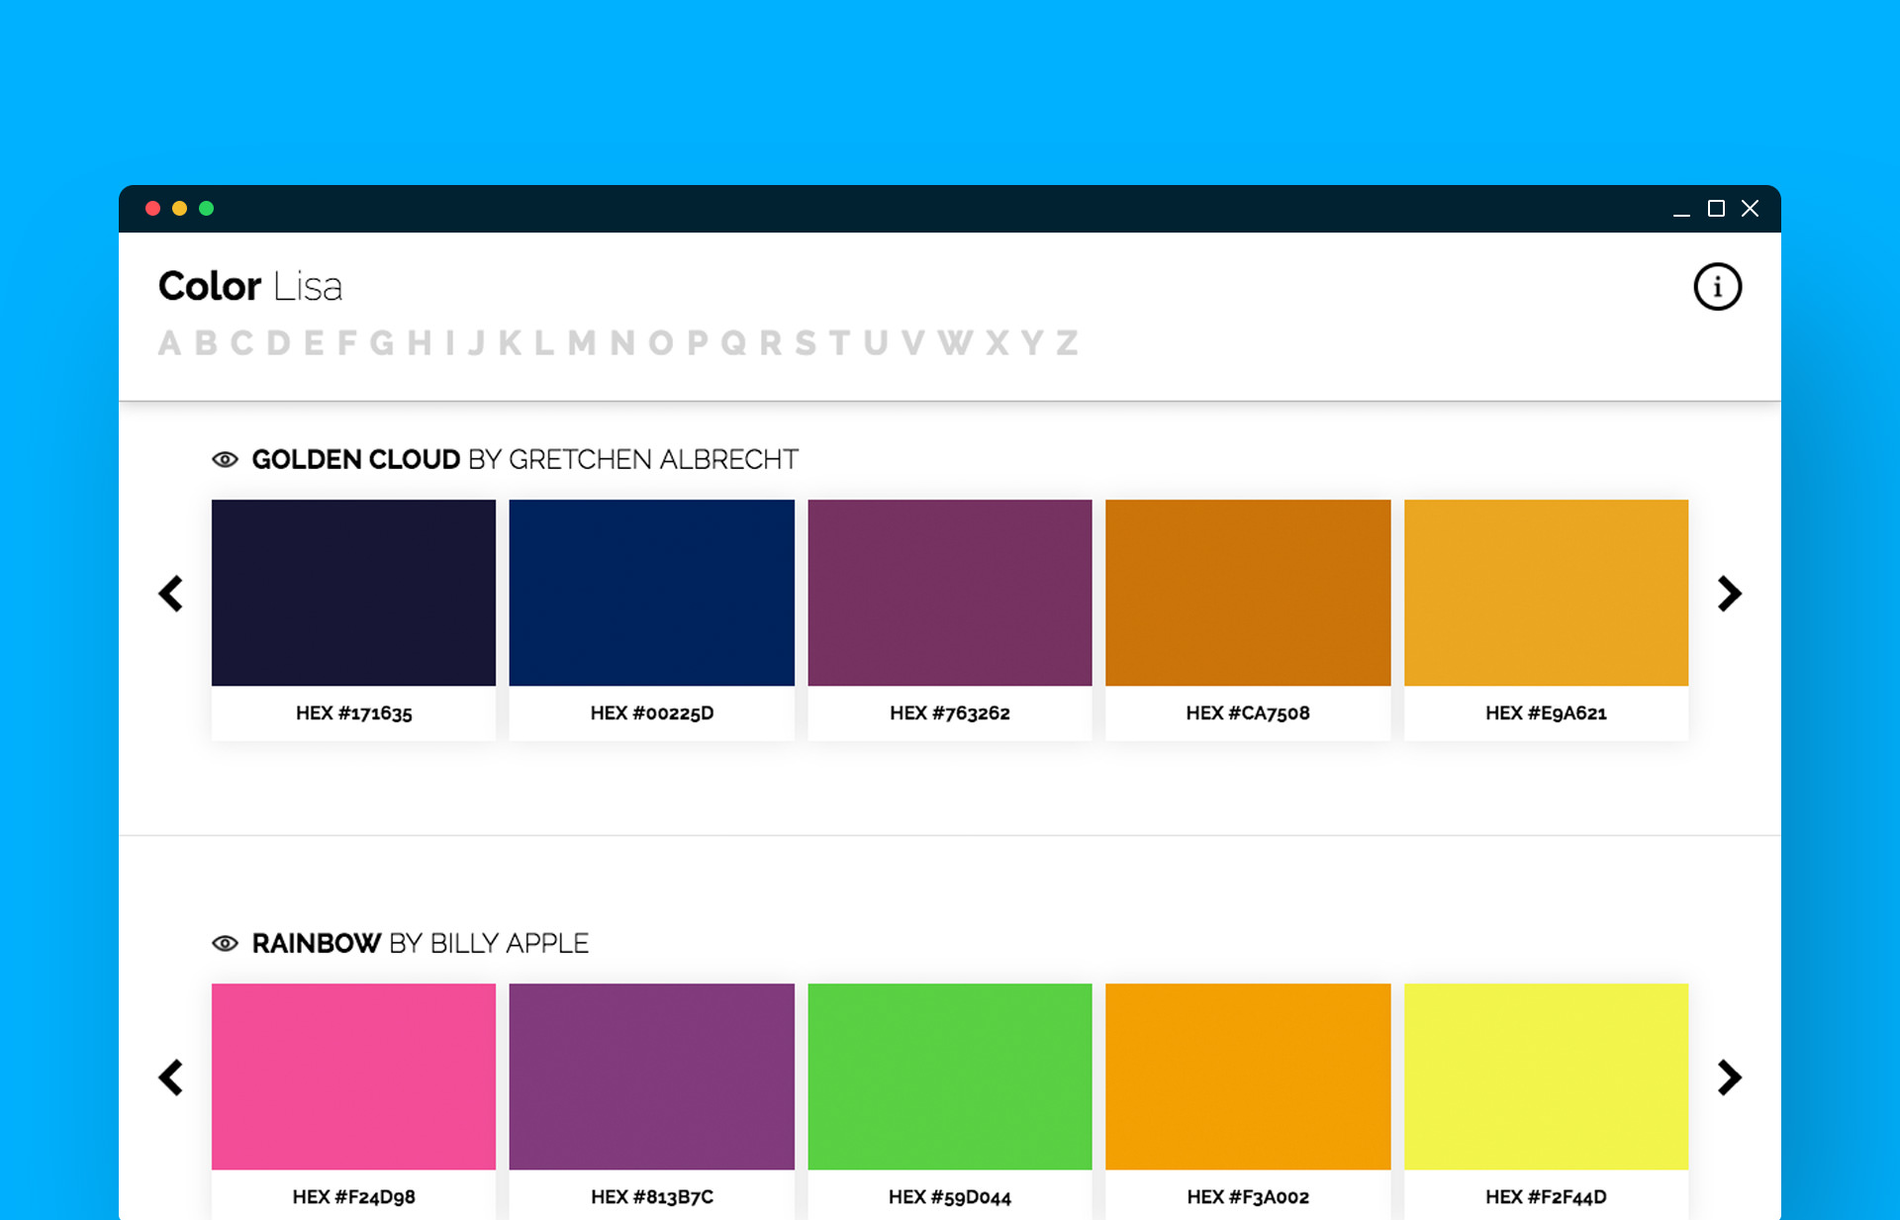Pick the purple #763262 swatch
This screenshot has width=1900, height=1220.
click(950, 593)
